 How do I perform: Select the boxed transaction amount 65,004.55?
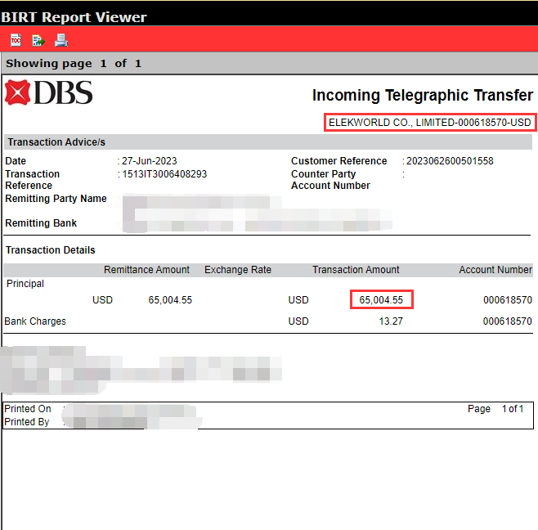(381, 300)
